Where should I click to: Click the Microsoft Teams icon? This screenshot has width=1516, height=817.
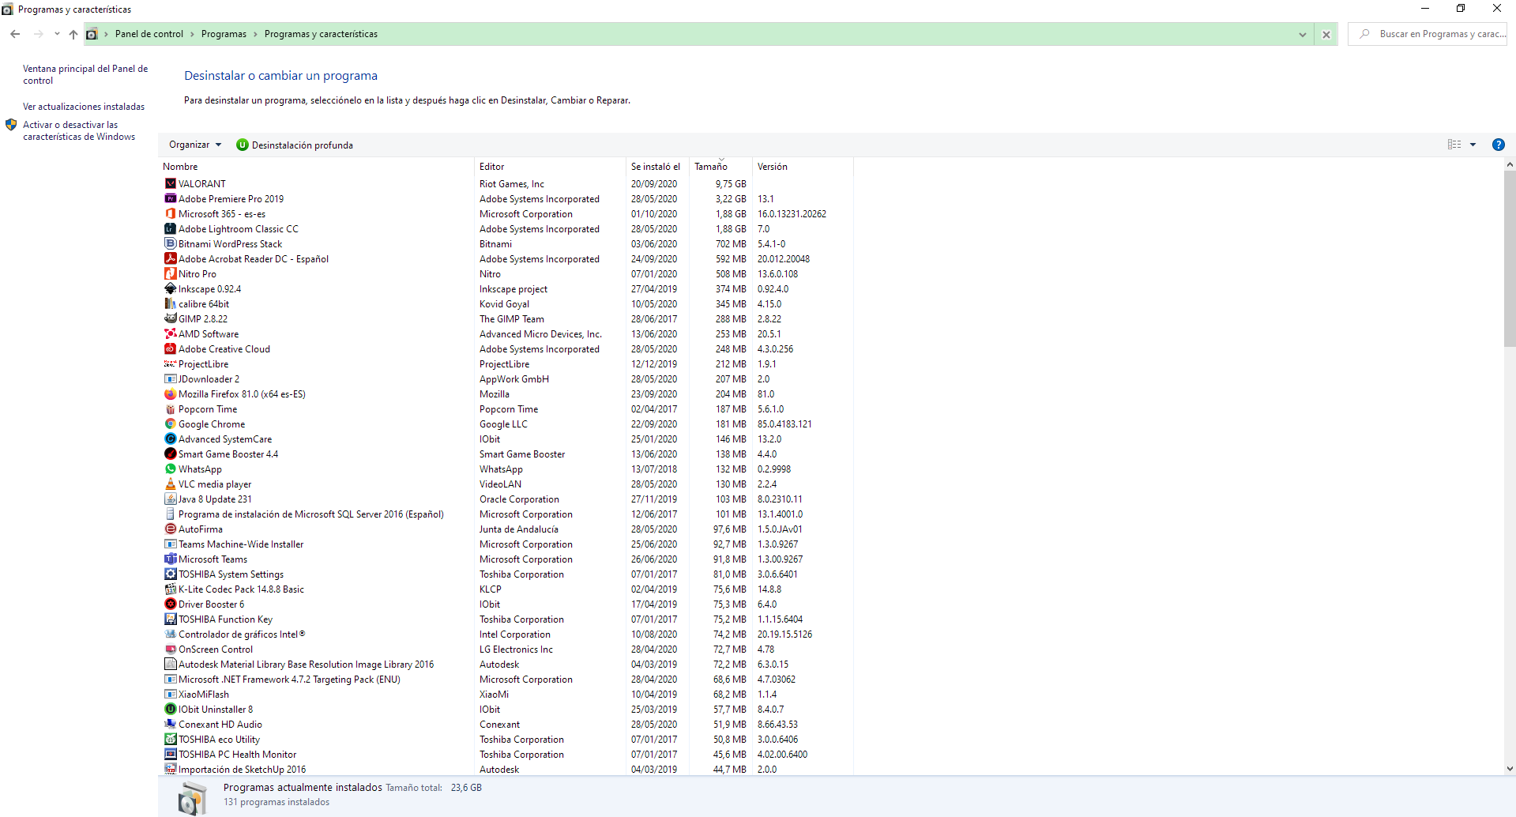point(170,559)
